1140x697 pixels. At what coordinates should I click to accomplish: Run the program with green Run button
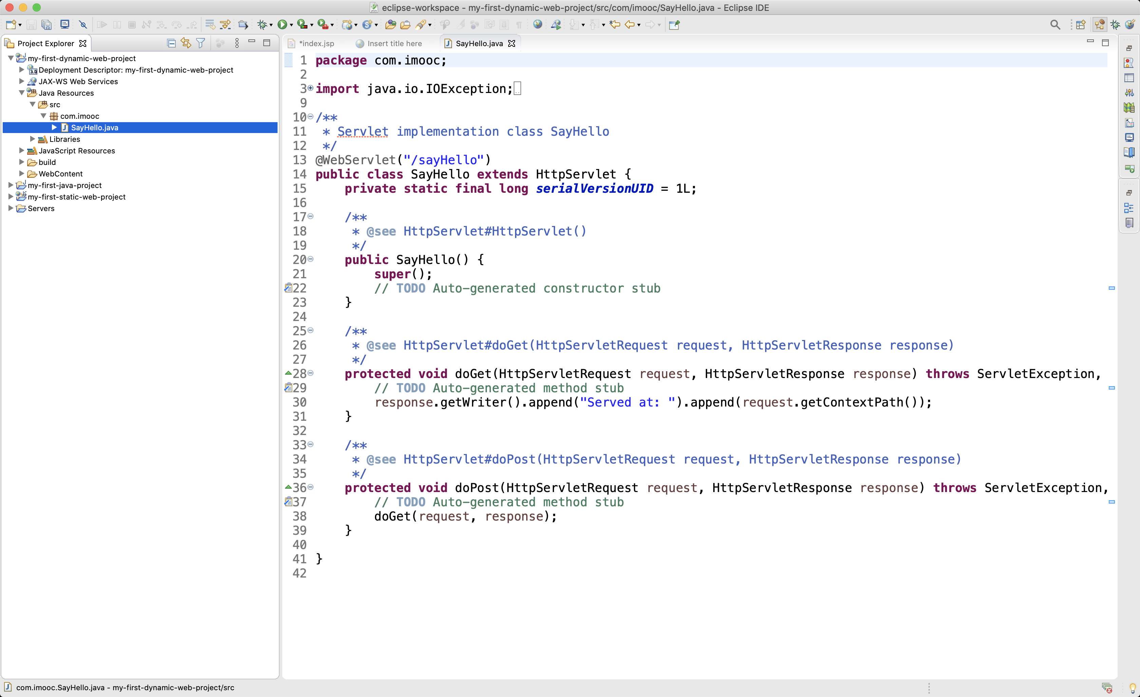click(x=282, y=24)
